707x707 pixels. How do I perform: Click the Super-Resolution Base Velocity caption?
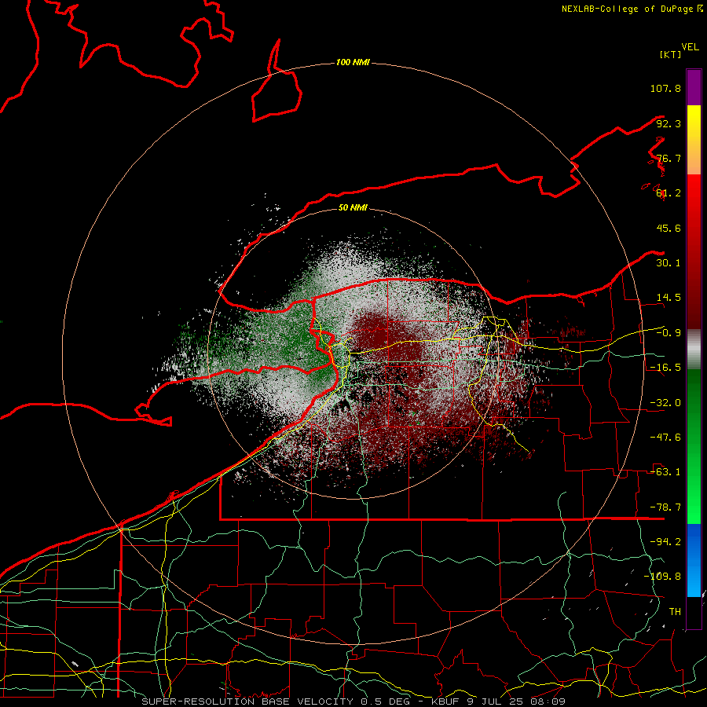[x=353, y=702]
